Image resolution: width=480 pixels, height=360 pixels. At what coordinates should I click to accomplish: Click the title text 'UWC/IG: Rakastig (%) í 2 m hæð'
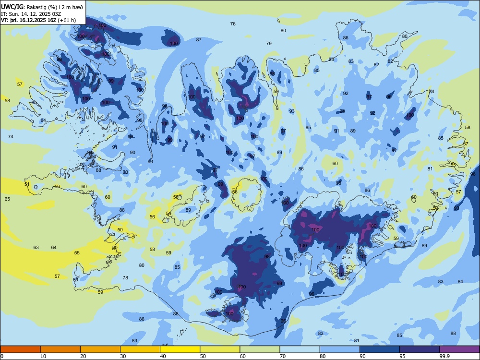42,6
